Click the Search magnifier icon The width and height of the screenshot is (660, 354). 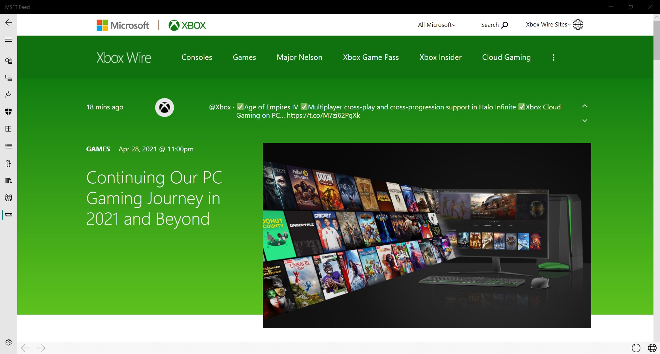[505, 25]
